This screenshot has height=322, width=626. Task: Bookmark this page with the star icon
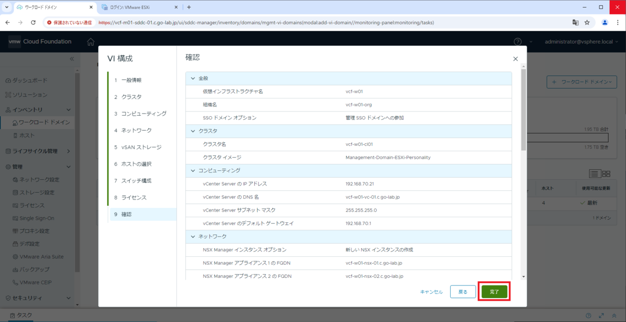coord(587,22)
